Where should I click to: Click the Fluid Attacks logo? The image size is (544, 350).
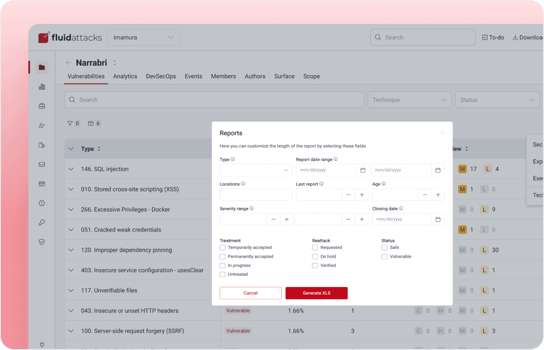point(70,38)
